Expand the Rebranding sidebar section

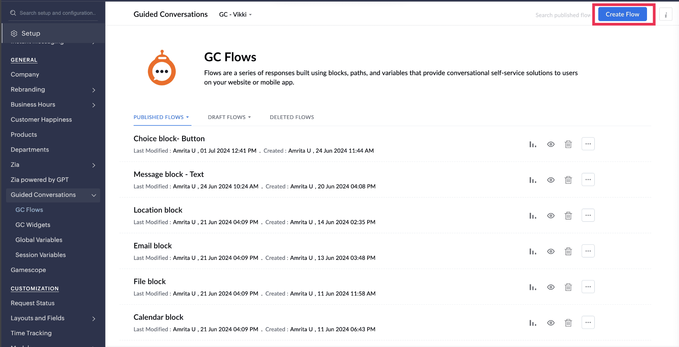[94, 90]
